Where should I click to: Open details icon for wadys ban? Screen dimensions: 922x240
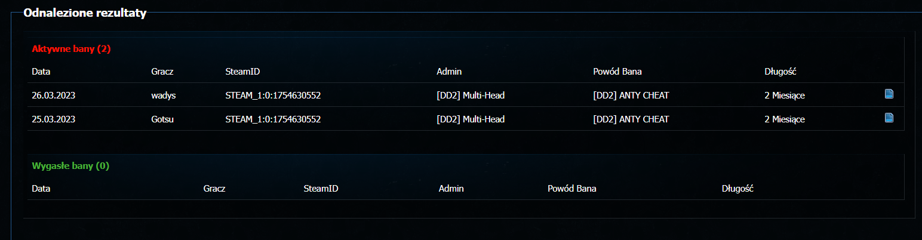[889, 94]
